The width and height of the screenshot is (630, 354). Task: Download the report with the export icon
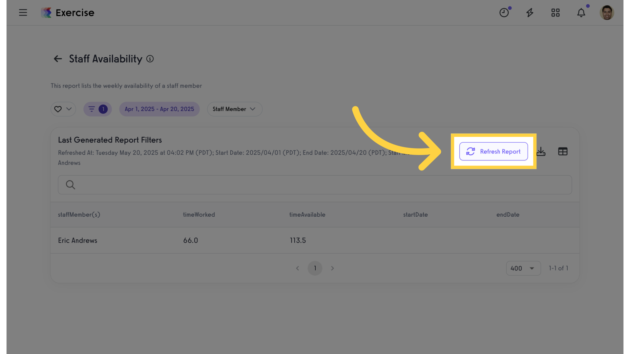pyautogui.click(x=541, y=151)
